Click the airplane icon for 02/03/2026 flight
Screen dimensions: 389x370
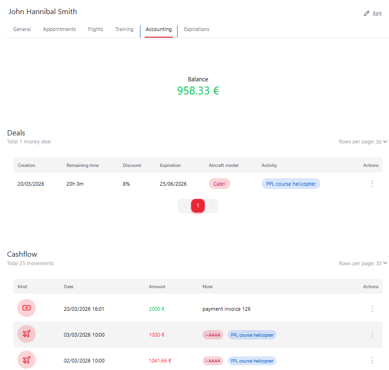[26, 360]
